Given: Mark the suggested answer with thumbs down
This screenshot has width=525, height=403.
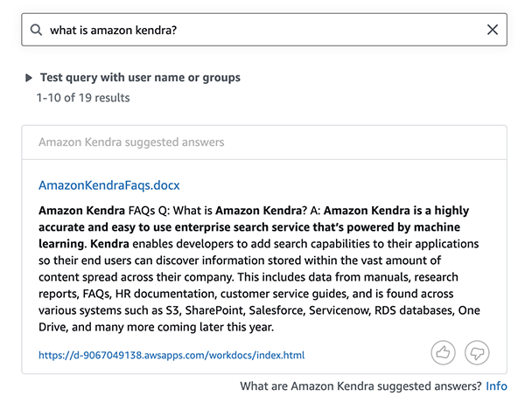Looking at the screenshot, I should click(477, 352).
